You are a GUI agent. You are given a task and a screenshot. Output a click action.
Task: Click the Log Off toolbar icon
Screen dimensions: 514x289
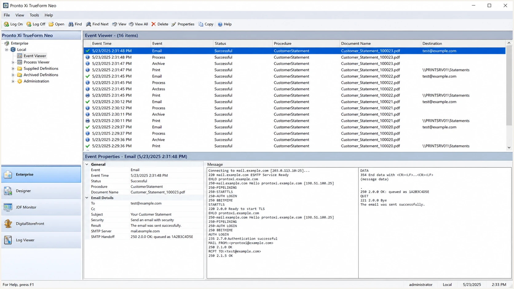click(x=29, y=24)
